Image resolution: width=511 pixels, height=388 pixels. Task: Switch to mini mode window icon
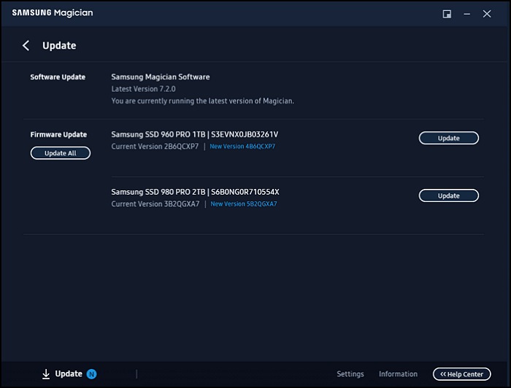pyautogui.click(x=447, y=14)
